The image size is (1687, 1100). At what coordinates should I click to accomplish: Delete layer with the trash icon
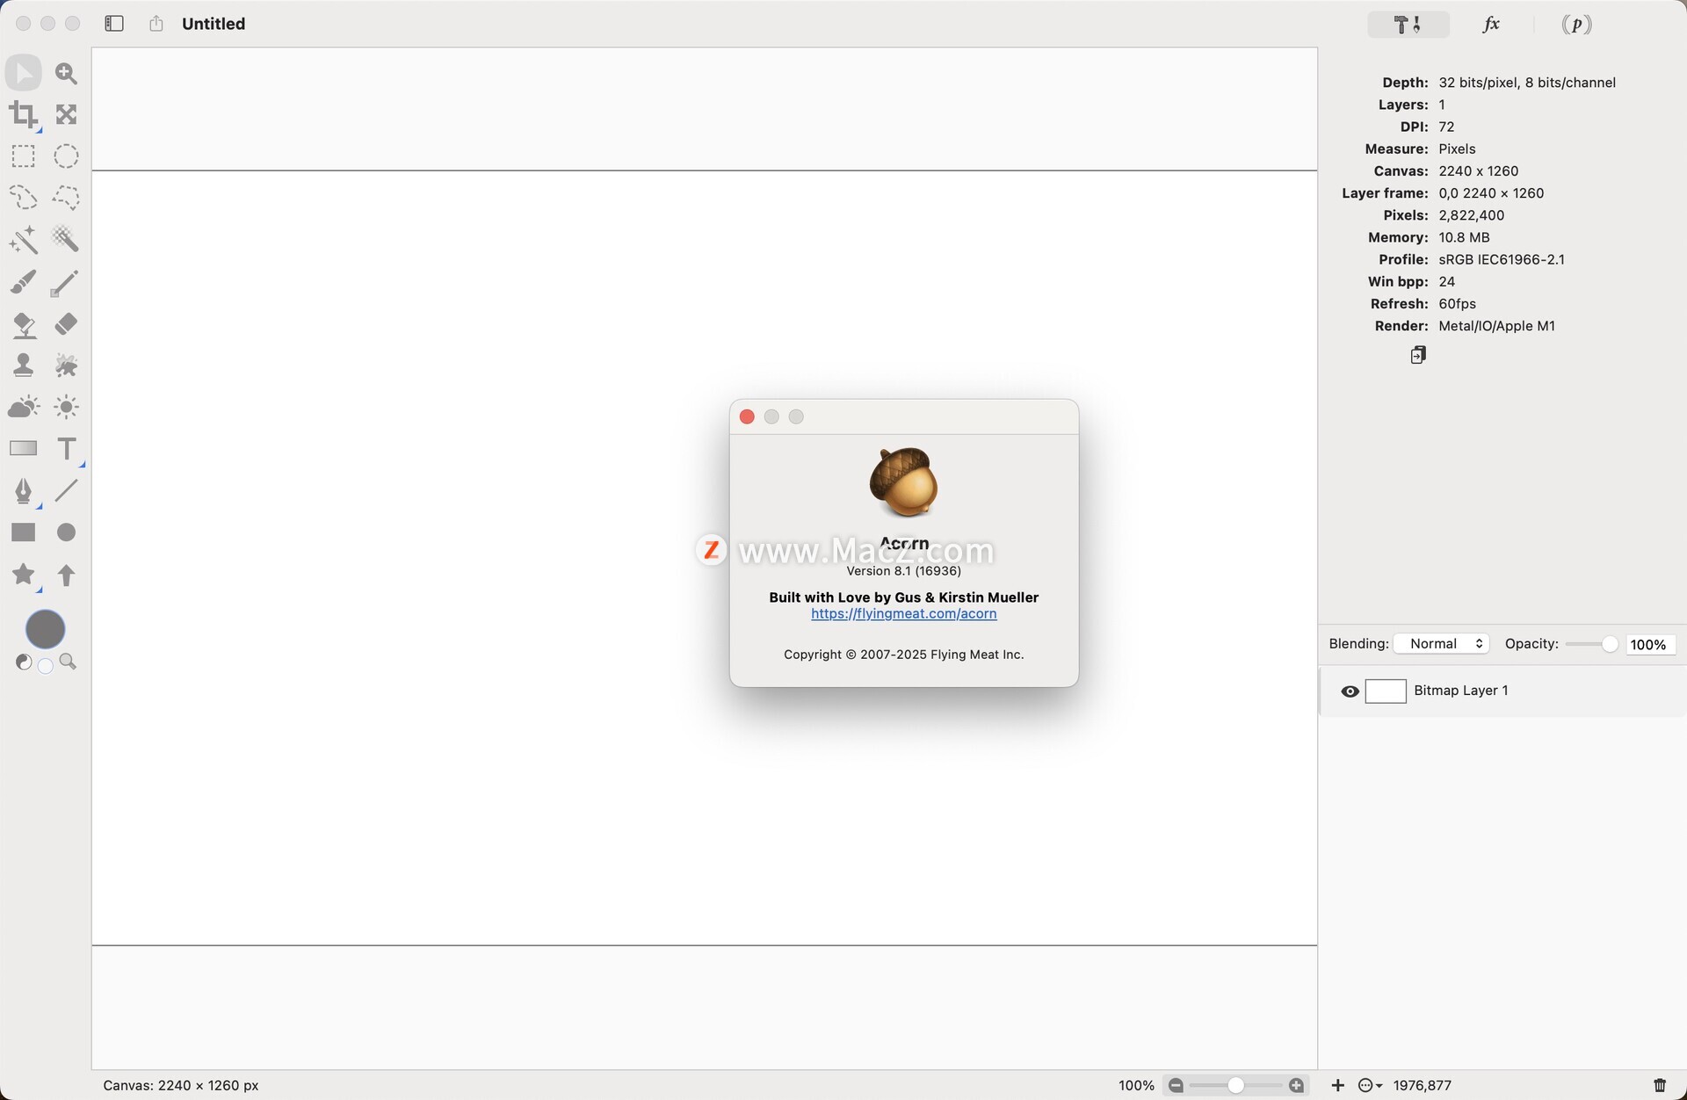(1660, 1086)
